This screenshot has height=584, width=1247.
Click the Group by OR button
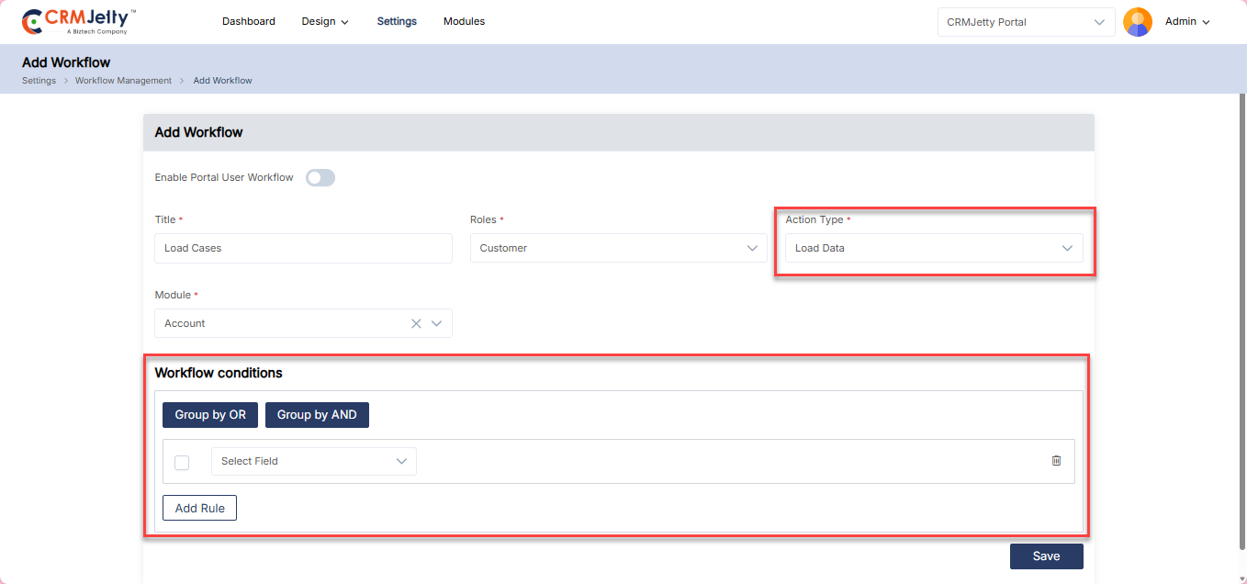pos(210,415)
